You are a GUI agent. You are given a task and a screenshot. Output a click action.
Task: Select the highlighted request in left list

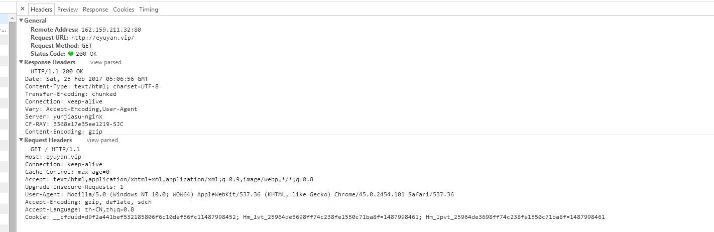coord(4,20)
